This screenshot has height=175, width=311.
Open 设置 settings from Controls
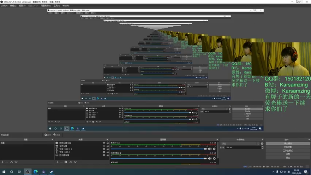click(x=288, y=154)
